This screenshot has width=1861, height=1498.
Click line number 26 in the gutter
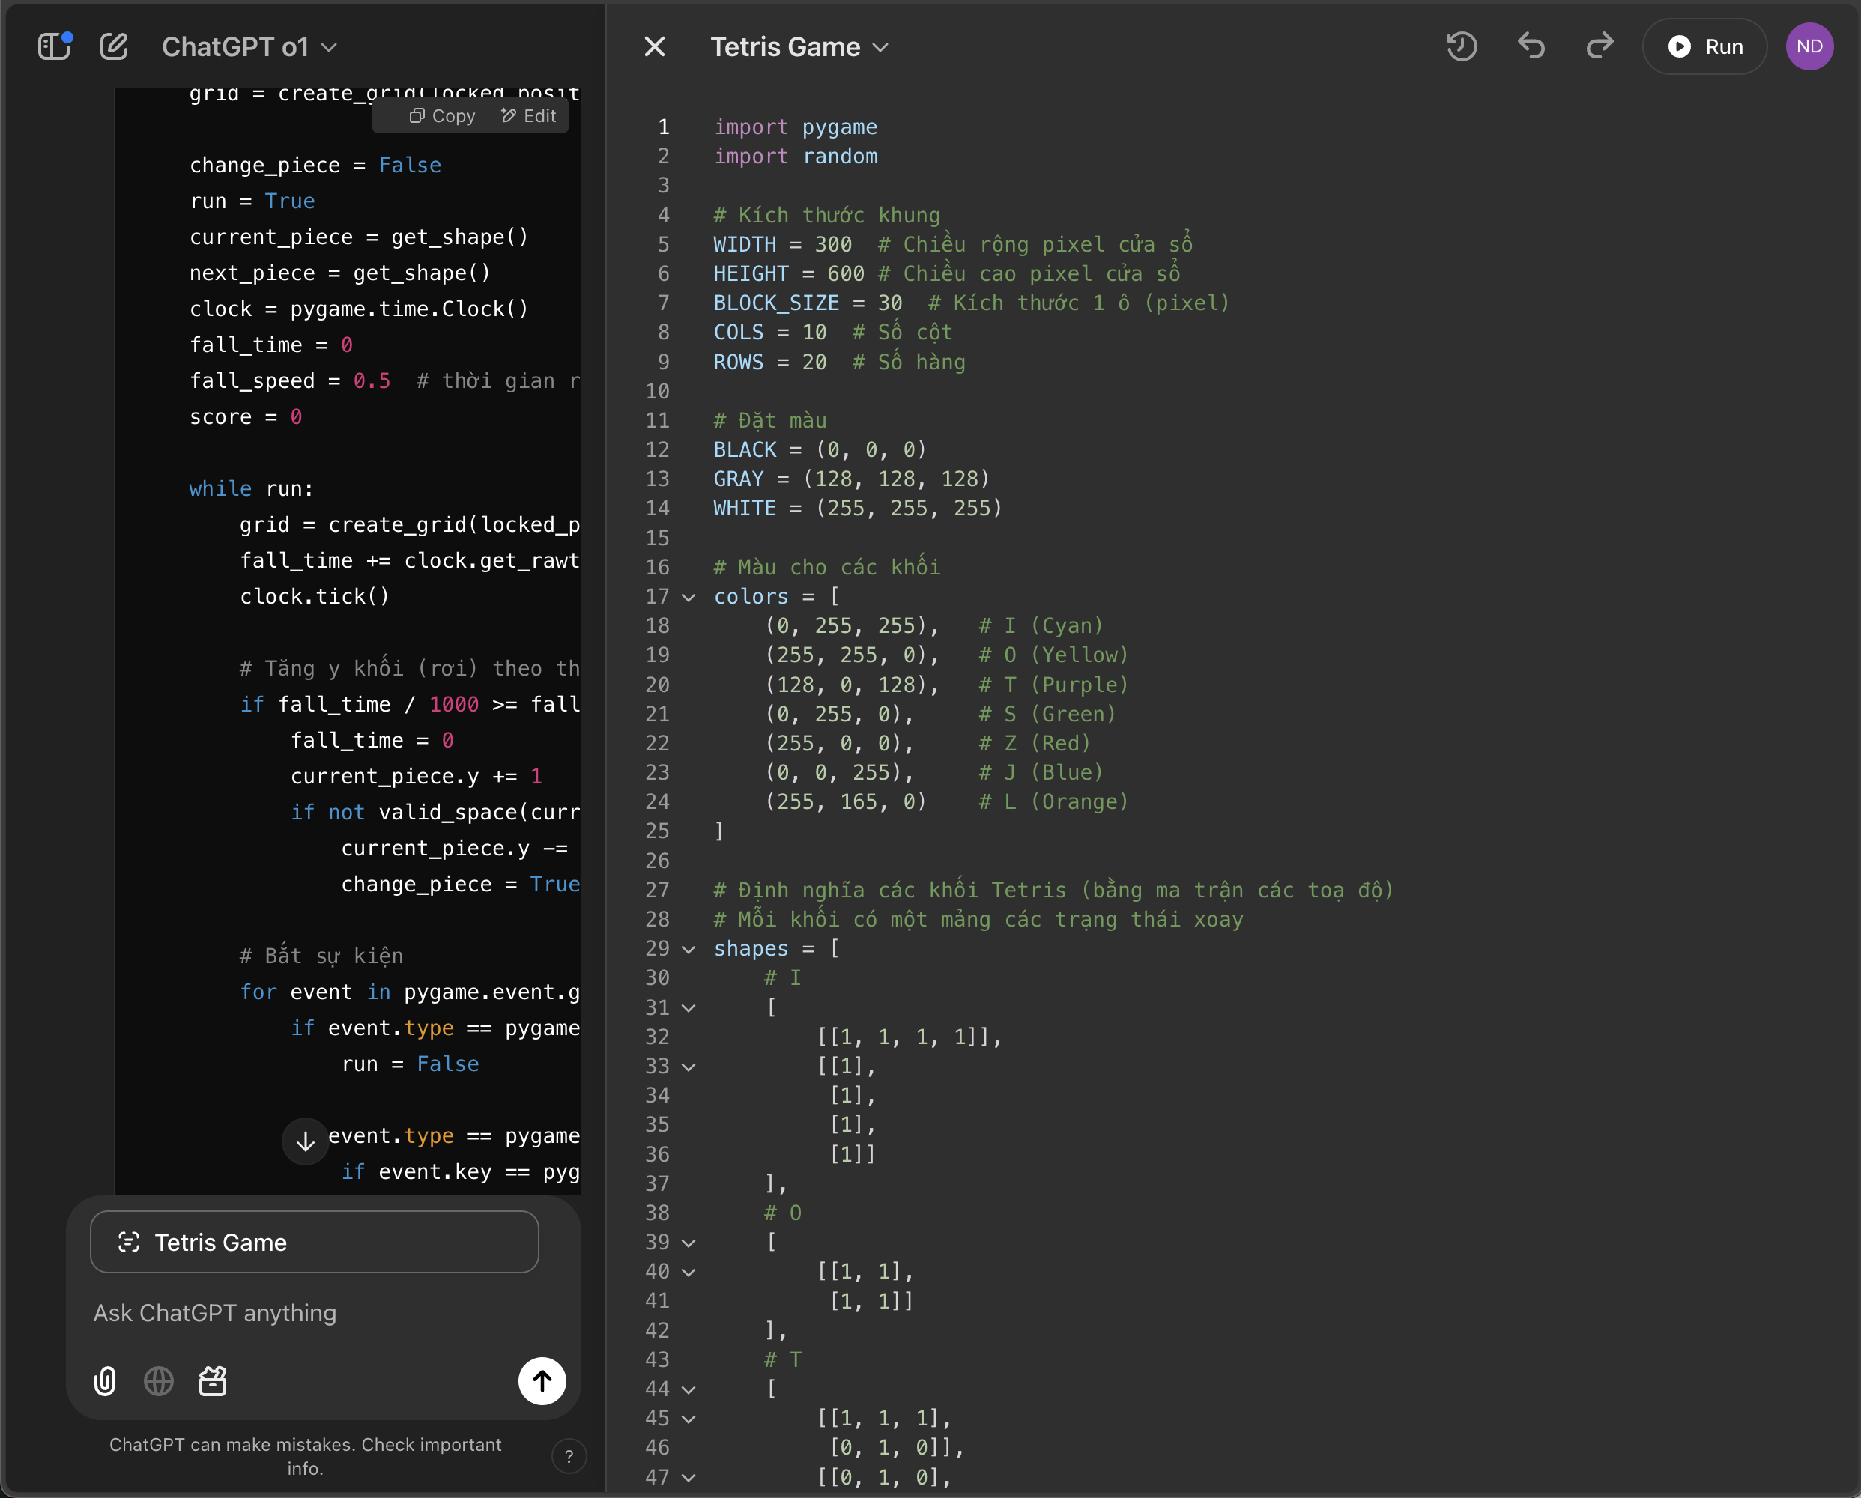pos(658,861)
